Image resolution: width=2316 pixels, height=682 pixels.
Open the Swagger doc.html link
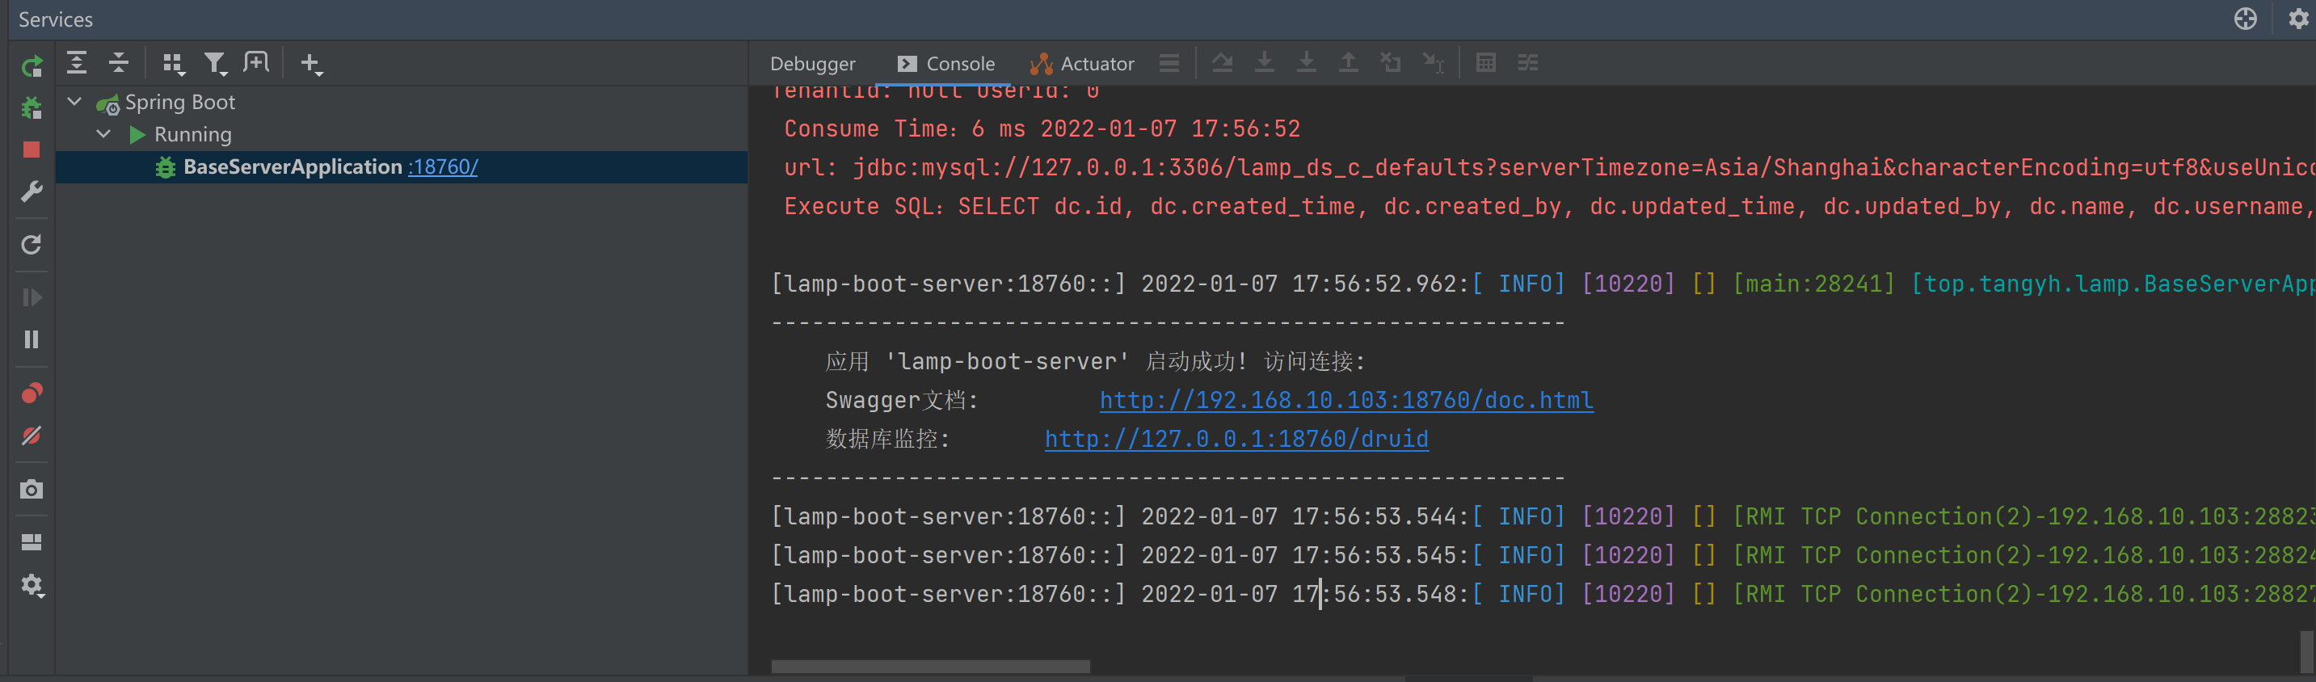pos(1345,401)
